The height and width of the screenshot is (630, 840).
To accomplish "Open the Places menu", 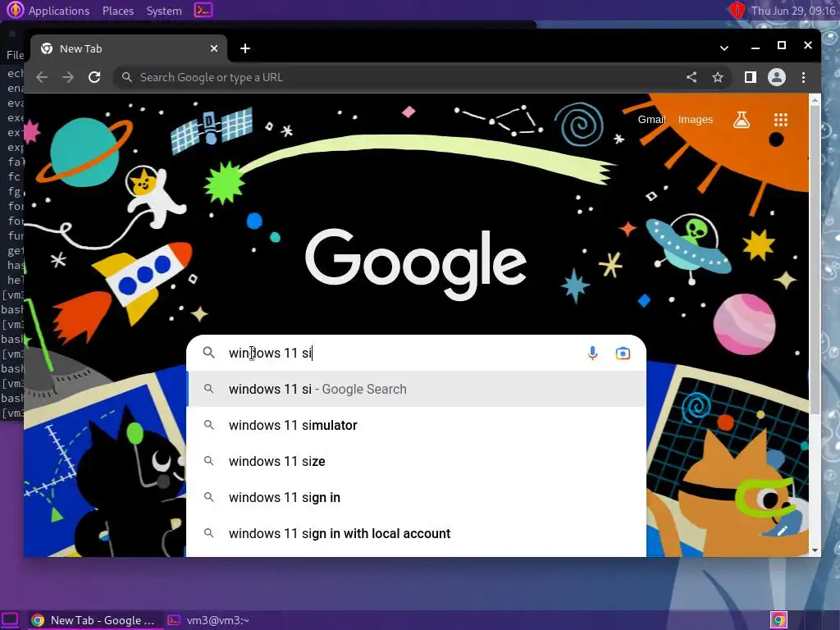I will pyautogui.click(x=118, y=11).
